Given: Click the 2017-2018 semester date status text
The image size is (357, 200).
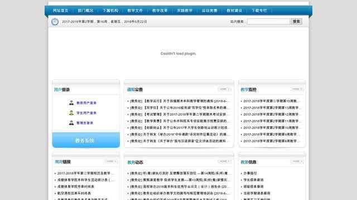Looking at the screenshot, I should (x=104, y=22).
